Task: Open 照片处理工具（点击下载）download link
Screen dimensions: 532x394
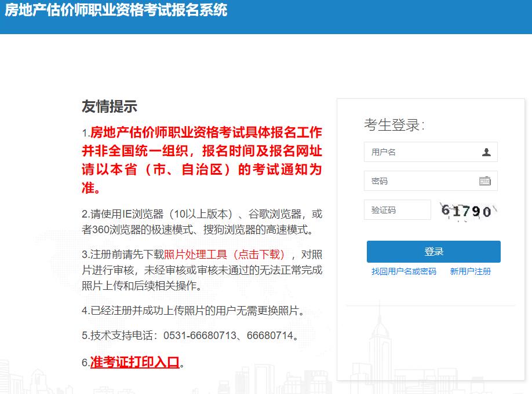Action: [x=227, y=253]
